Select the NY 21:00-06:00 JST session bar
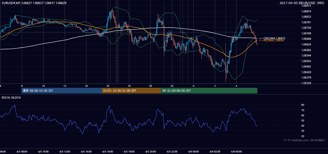The width and height of the screenshot is (328, 154). pyautogui.click(x=209, y=91)
